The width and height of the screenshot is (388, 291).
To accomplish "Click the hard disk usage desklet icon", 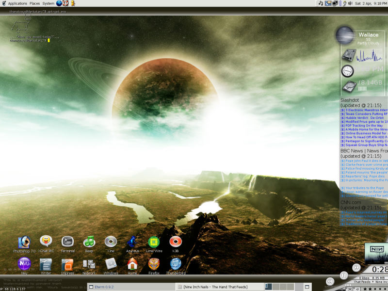I will point(349,87).
